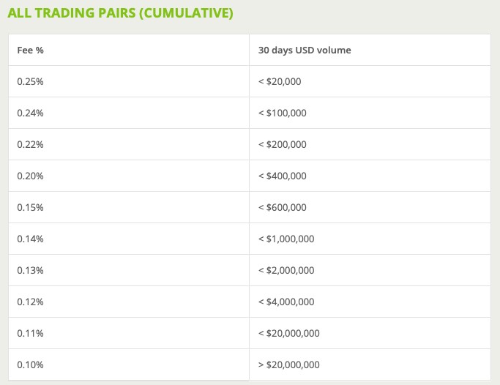Click the < $1,000,000 volume cell
The width and height of the screenshot is (500, 385).
point(370,239)
